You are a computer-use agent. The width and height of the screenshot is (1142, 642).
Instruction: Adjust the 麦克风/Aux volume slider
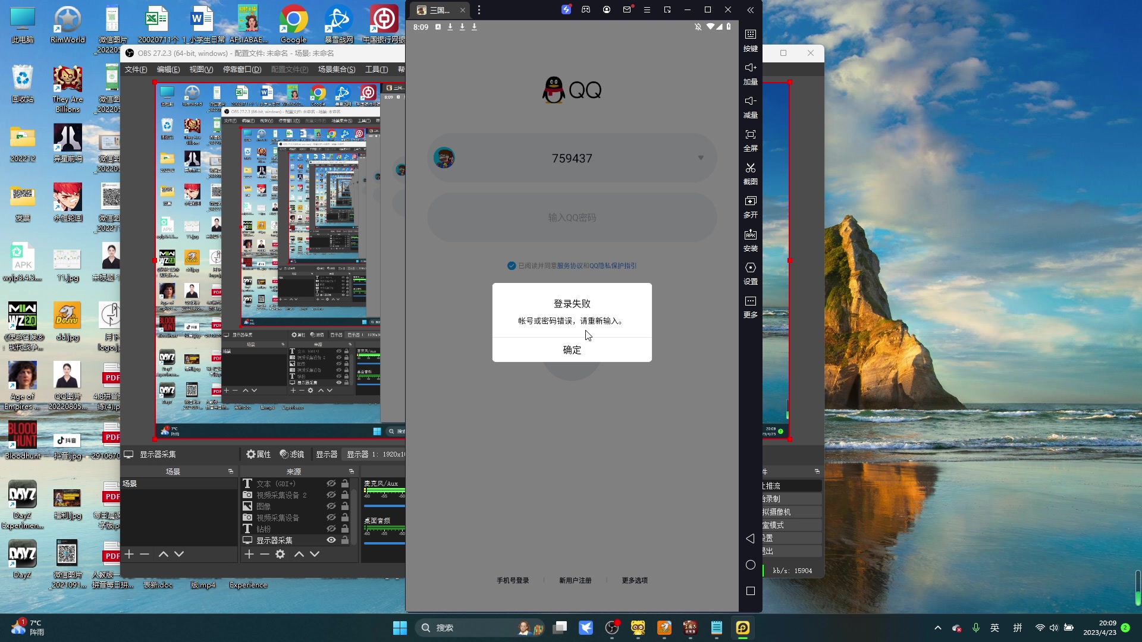pyautogui.click(x=384, y=506)
